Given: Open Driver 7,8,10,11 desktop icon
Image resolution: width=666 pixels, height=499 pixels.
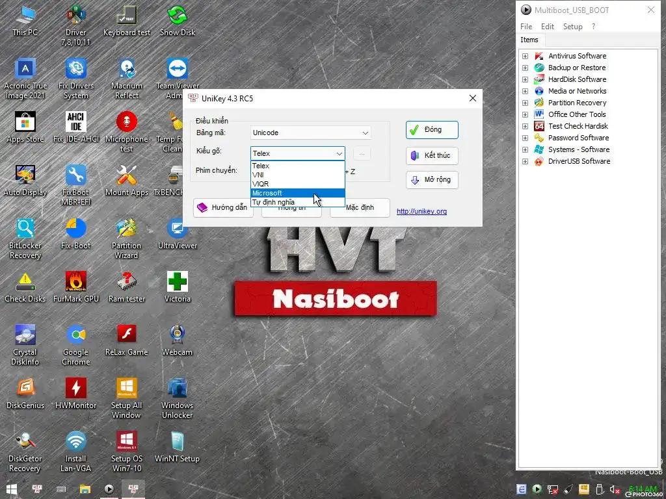Looking at the screenshot, I should (x=75, y=25).
